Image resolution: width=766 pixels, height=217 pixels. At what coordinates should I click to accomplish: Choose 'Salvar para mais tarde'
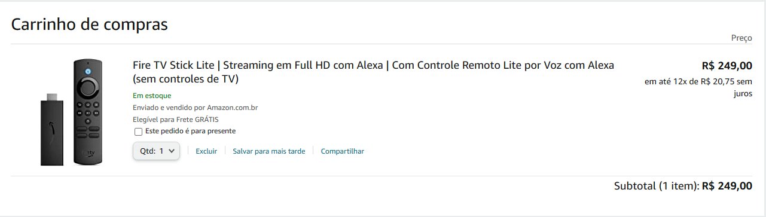[269, 151]
